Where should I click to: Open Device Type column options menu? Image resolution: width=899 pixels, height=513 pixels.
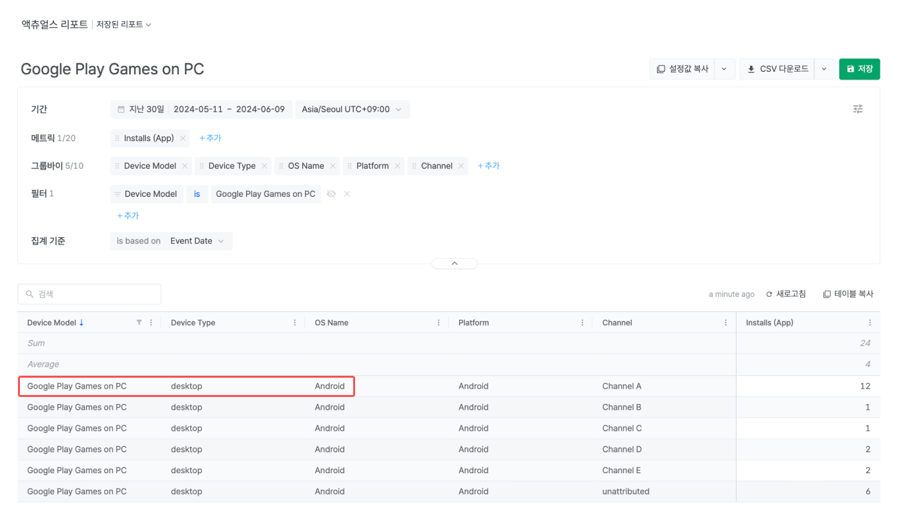[x=295, y=323]
